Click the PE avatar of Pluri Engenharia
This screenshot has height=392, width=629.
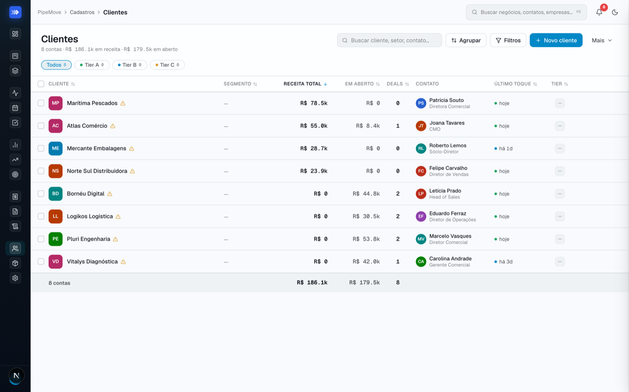click(x=55, y=239)
